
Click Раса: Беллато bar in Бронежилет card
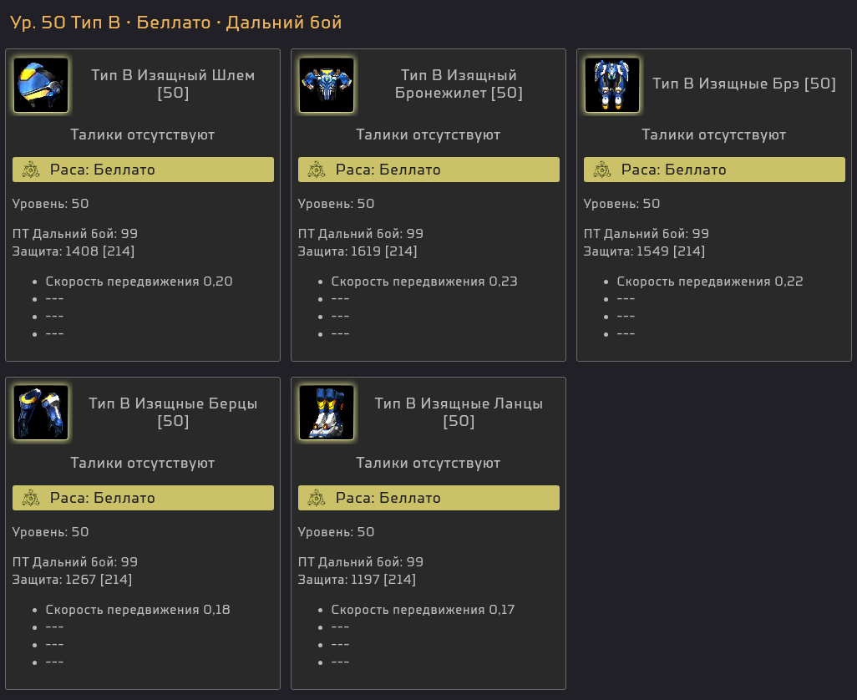(x=428, y=170)
